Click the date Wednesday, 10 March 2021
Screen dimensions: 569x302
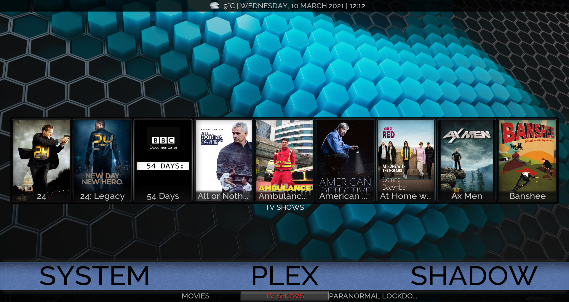[x=292, y=6]
